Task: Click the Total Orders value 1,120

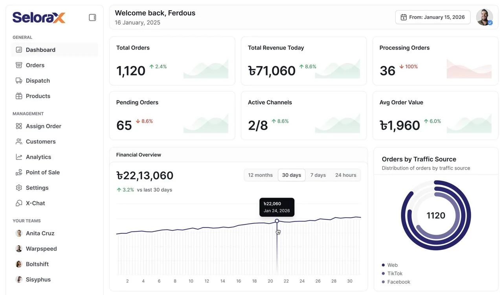Action: pyautogui.click(x=131, y=71)
